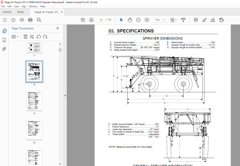Click the stamp tool icon

click(222, 20)
